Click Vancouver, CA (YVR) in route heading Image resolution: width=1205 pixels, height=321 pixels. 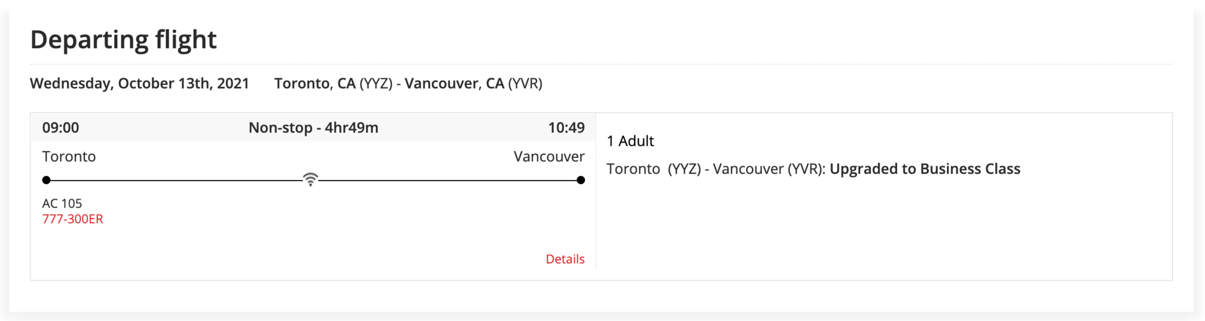click(474, 83)
